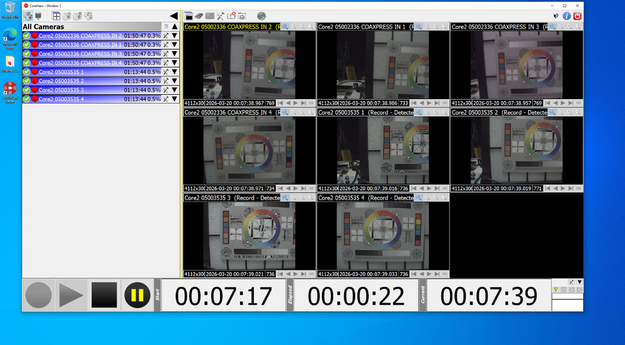Collapse the camera list with the left arrow
Viewport: 625px width, 345px height.
point(174,16)
